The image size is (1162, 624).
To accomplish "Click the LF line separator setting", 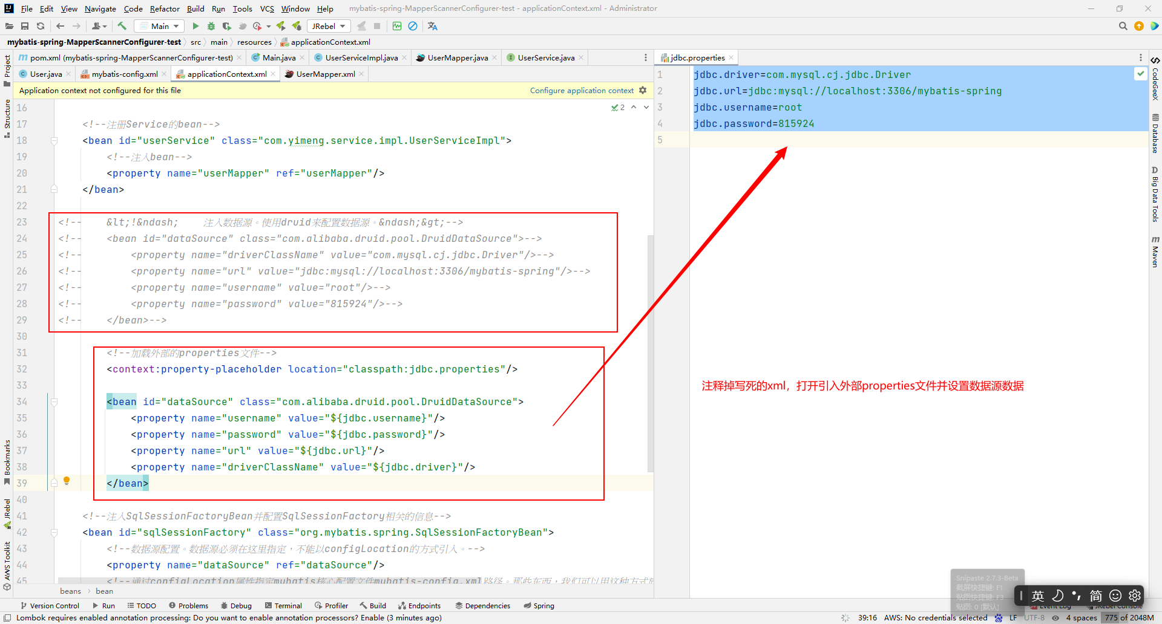I will [x=1013, y=617].
